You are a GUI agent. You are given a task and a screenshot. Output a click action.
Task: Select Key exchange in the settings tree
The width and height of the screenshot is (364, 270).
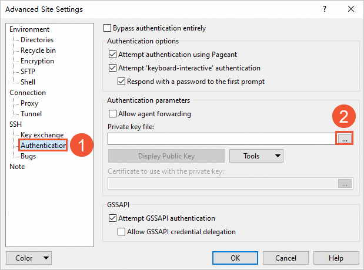point(42,135)
